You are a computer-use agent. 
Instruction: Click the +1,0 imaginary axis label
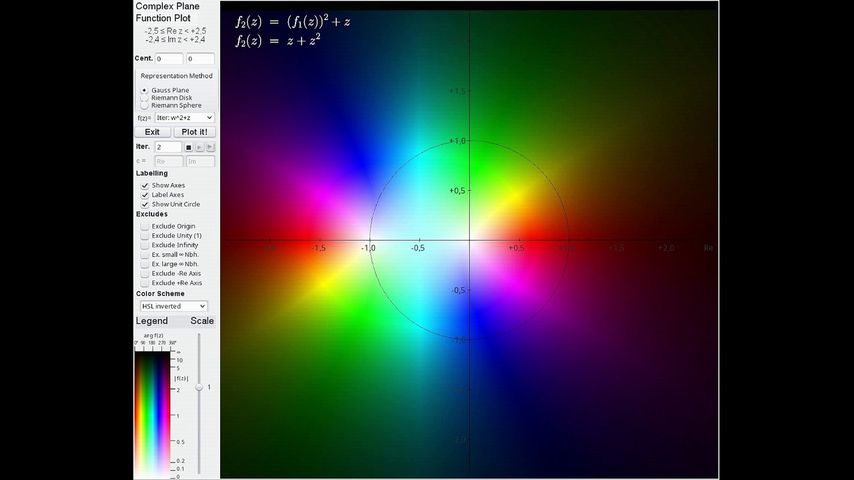[457, 141]
